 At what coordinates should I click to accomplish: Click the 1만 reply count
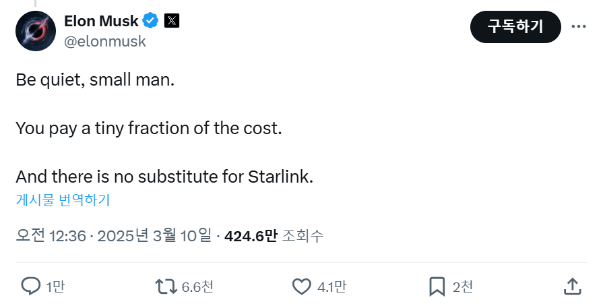(55, 287)
